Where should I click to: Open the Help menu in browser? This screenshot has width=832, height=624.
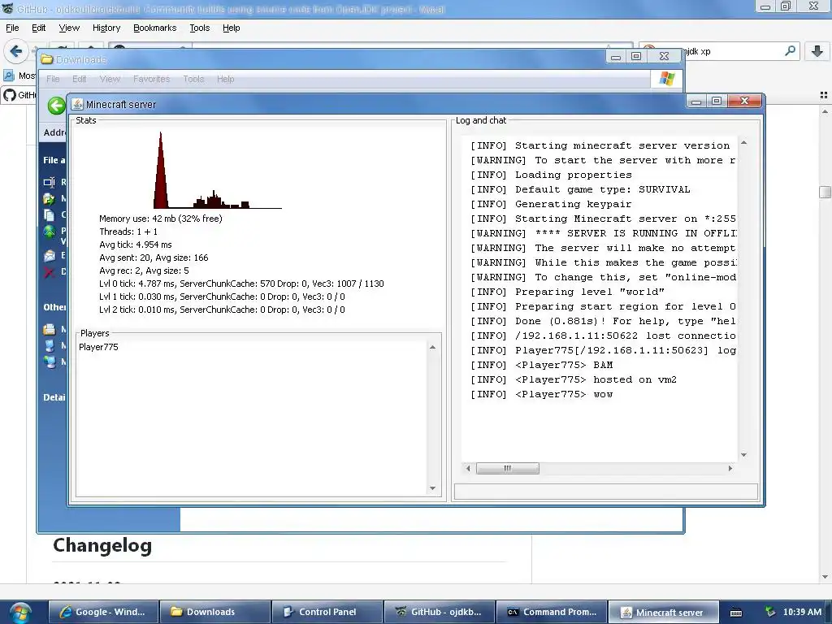(x=231, y=28)
